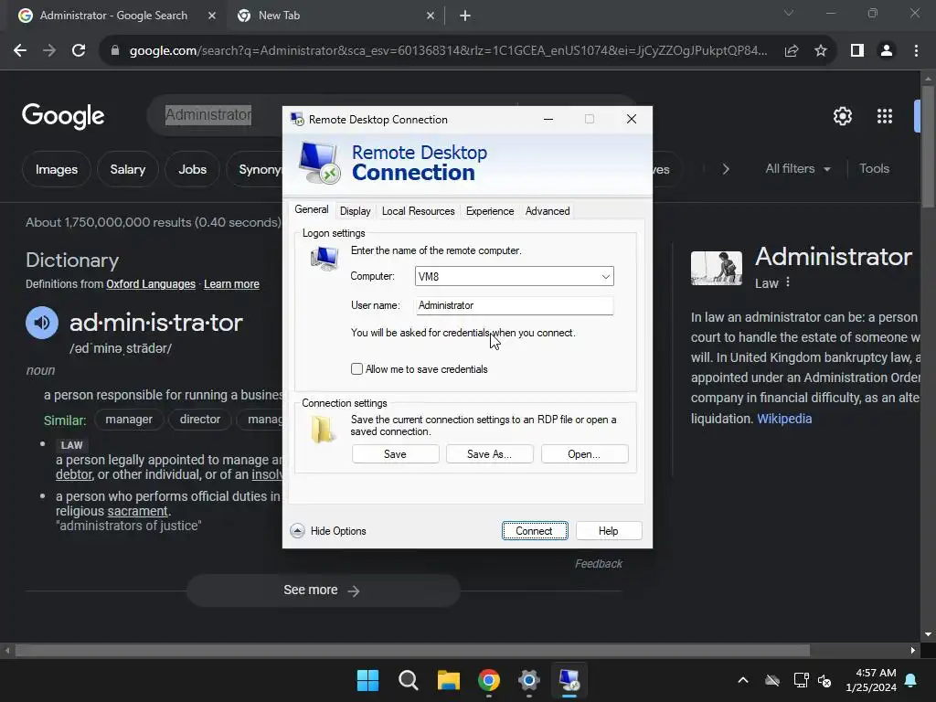This screenshot has height=702, width=936.
Task: Play pronunciation audio for administrator
Action: click(x=42, y=323)
